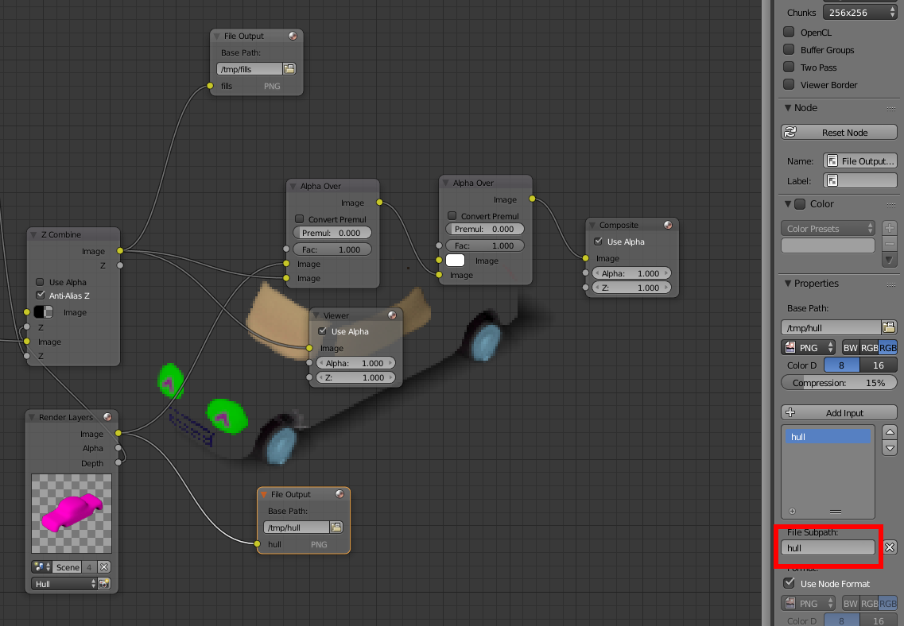Click the hull File Subpath text field
Image resolution: width=904 pixels, height=626 pixels.
827,547
